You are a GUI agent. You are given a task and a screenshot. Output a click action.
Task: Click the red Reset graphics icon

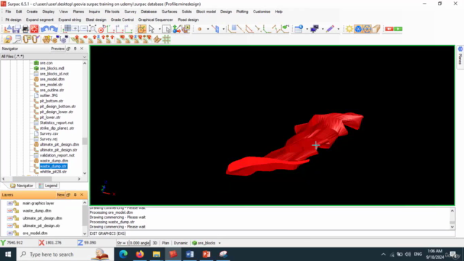click(34, 29)
